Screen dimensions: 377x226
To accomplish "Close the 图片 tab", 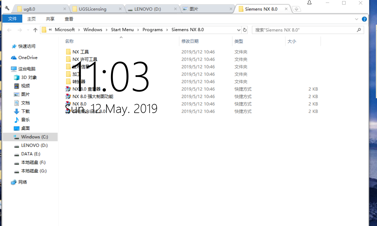I will coord(231,9).
